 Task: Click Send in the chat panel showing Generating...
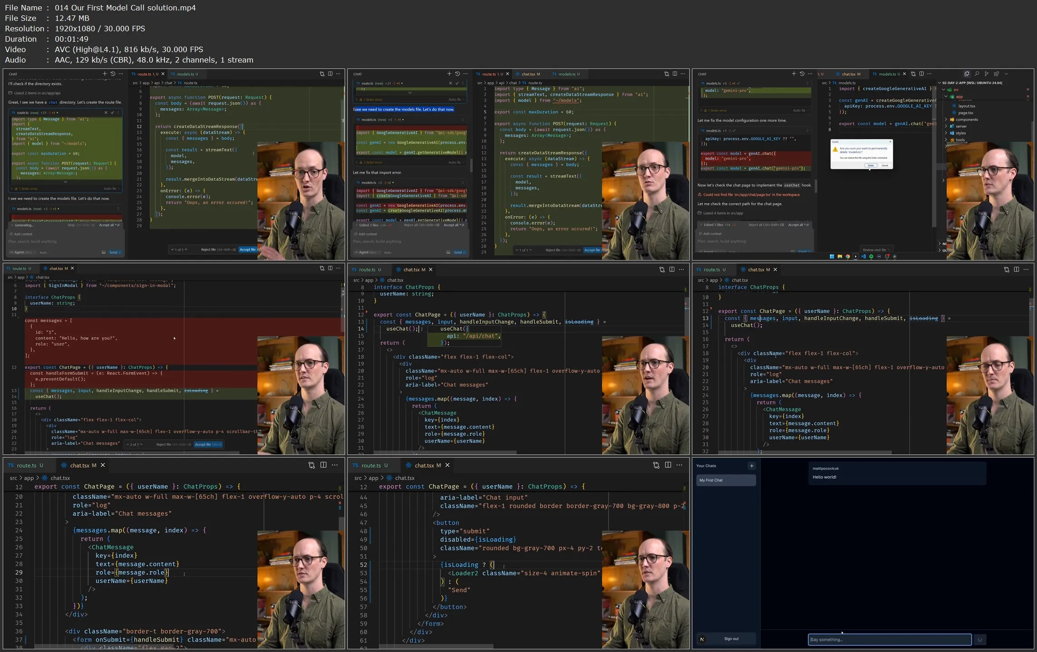pyautogui.click(x=115, y=252)
